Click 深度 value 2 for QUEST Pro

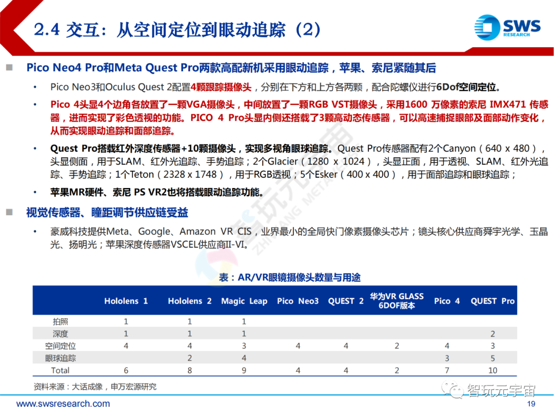[492, 334]
